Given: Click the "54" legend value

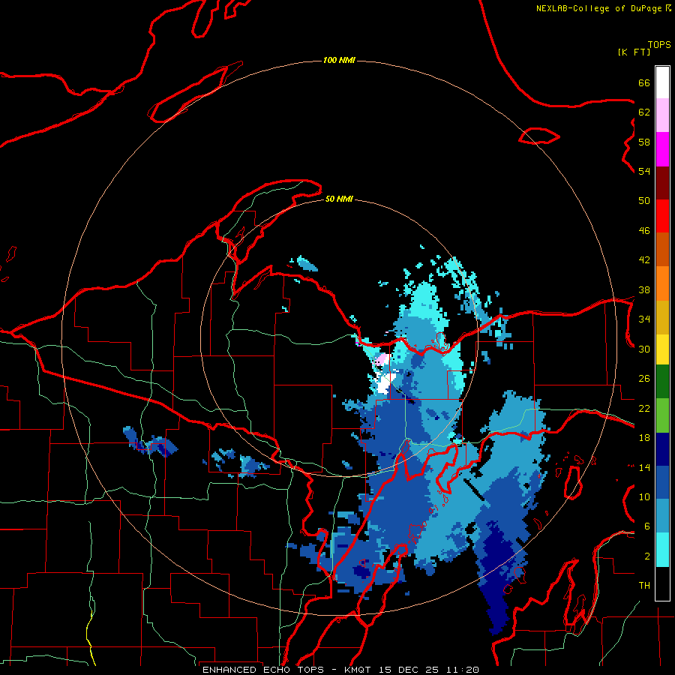Looking at the screenshot, I should tap(644, 171).
